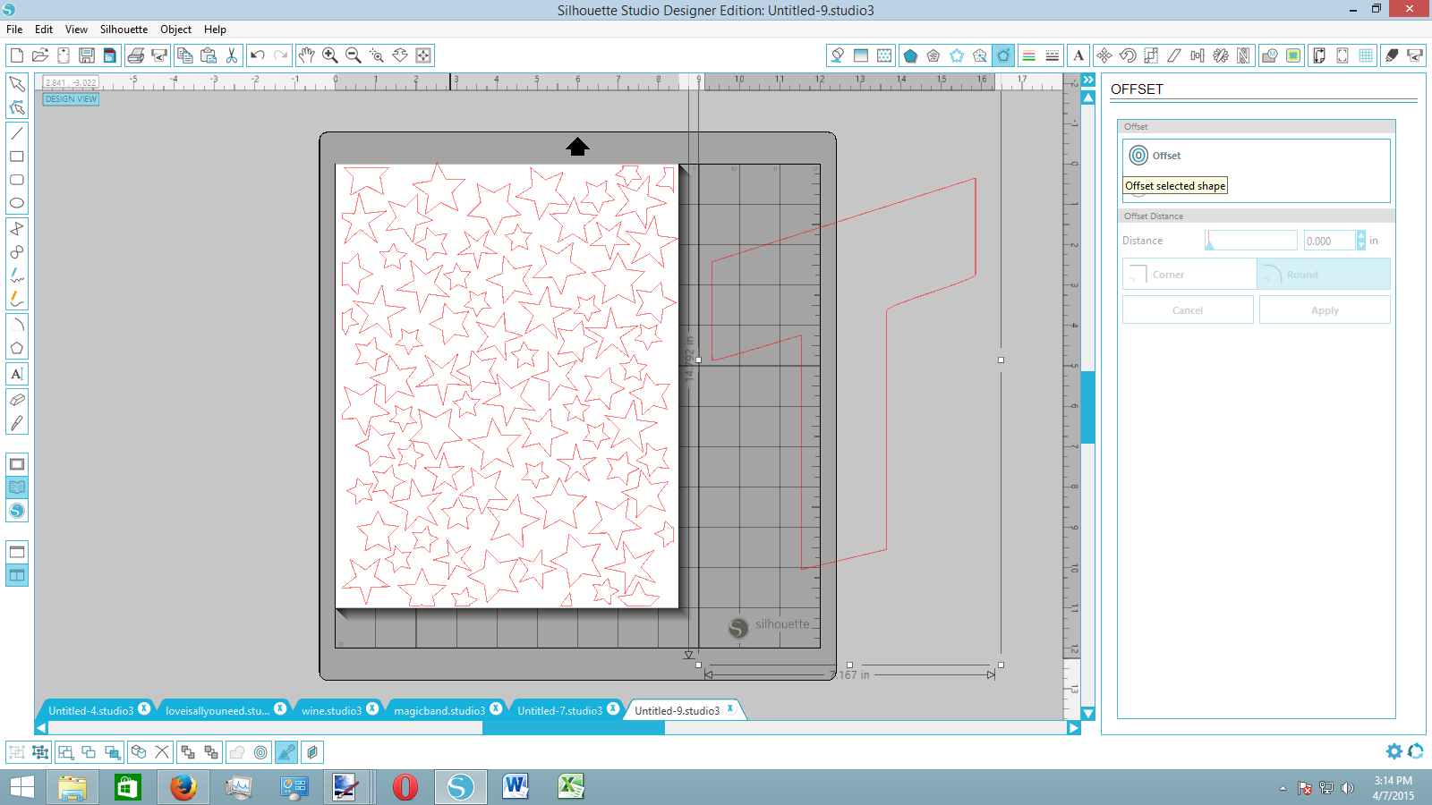Open the Line Color pentagon icon
The image size is (1432, 805).
pyautogui.click(x=910, y=55)
